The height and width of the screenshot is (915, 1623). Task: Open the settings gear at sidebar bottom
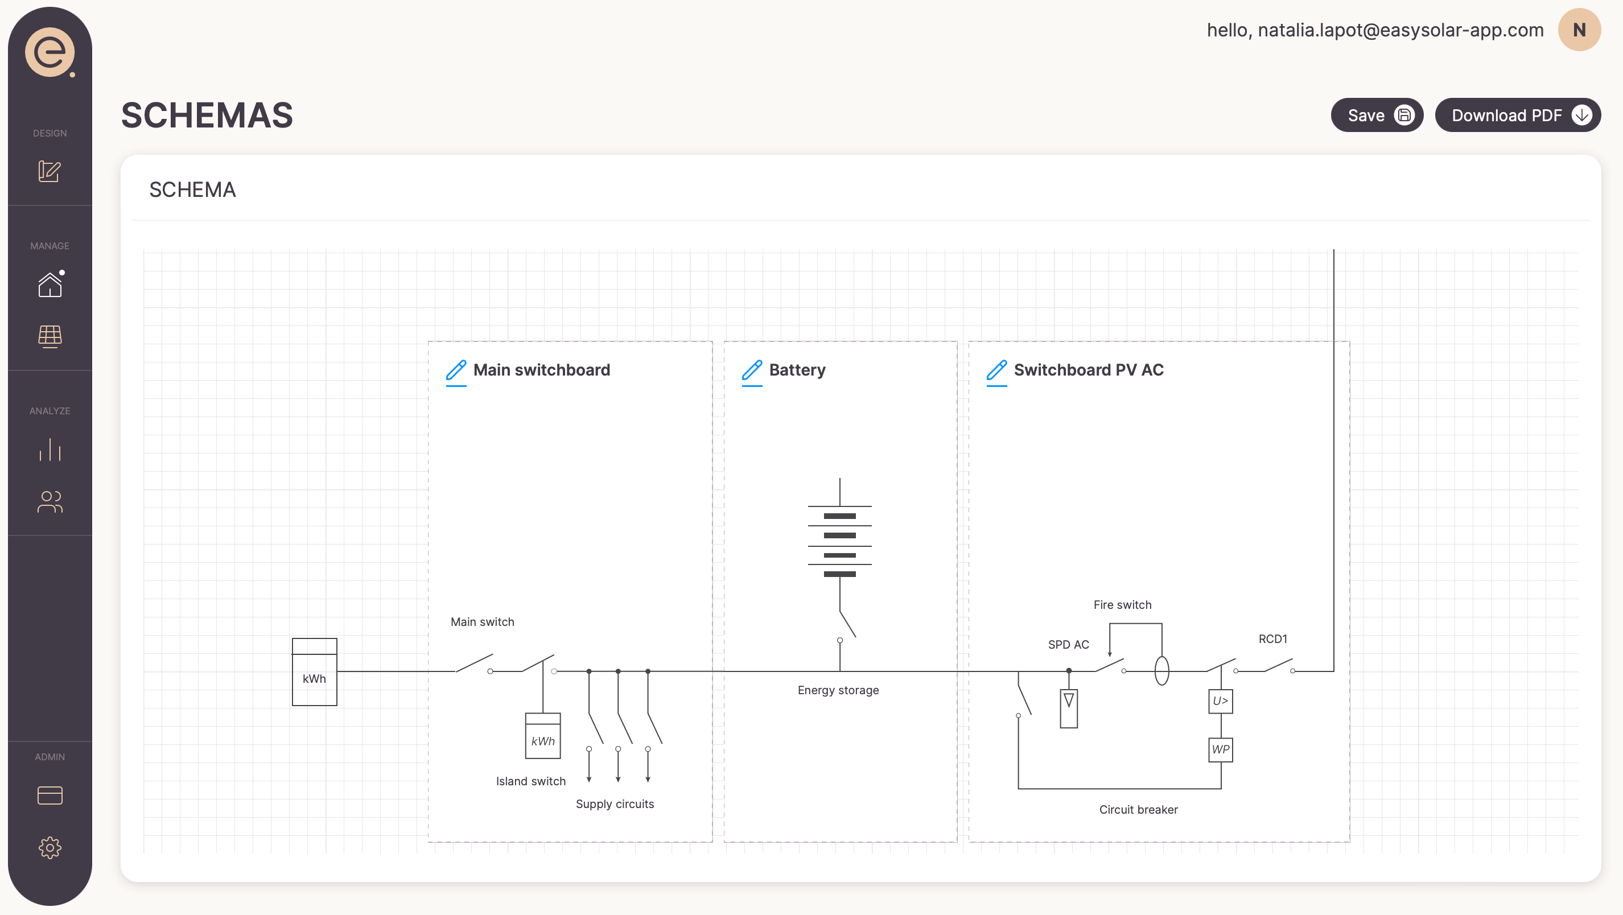click(50, 848)
